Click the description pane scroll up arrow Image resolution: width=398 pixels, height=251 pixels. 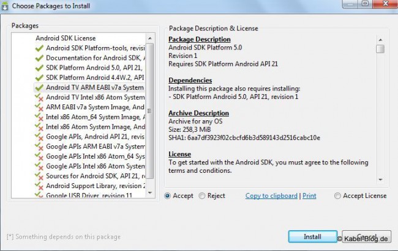point(380,40)
